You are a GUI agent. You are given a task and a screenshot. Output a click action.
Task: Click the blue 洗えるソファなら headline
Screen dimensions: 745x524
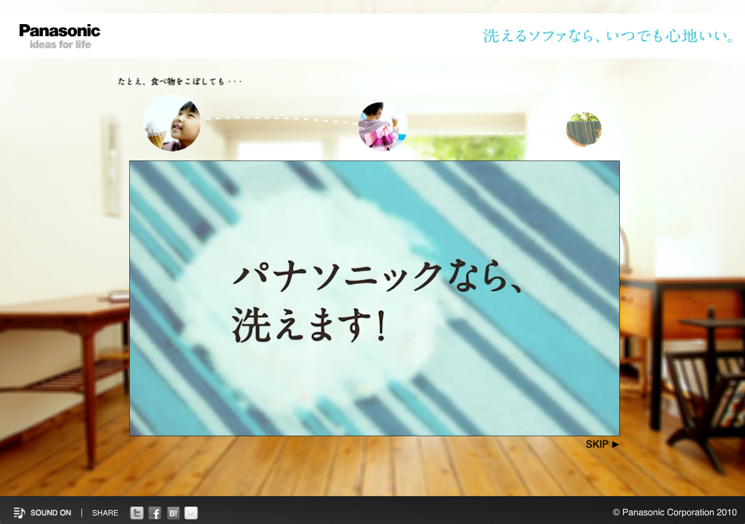click(609, 37)
